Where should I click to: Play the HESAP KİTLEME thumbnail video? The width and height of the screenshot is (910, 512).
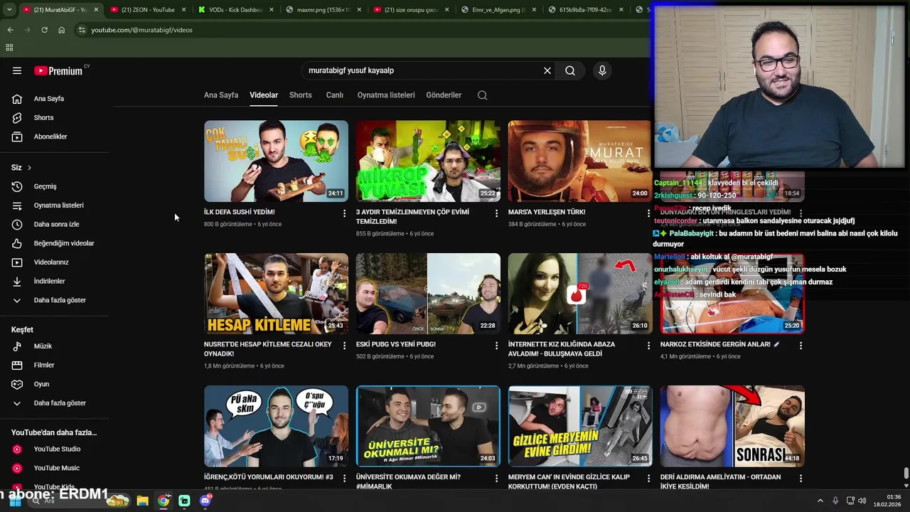pyautogui.click(x=276, y=294)
